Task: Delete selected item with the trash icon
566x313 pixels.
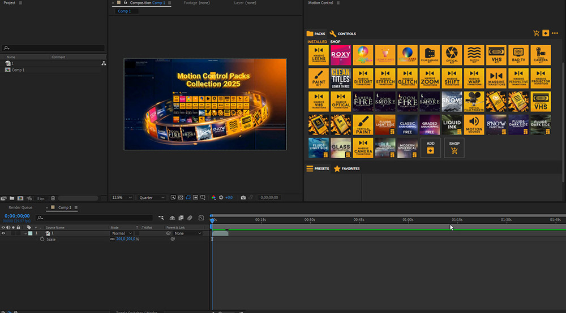Action: 53,198
